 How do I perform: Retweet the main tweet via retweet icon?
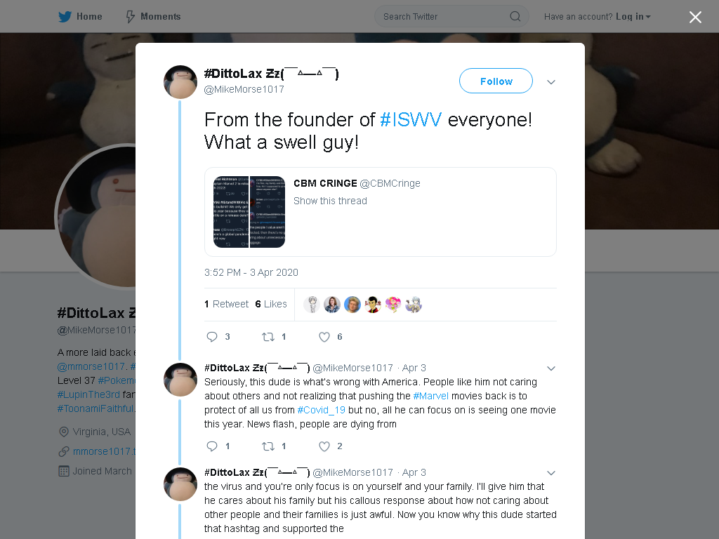(268, 337)
